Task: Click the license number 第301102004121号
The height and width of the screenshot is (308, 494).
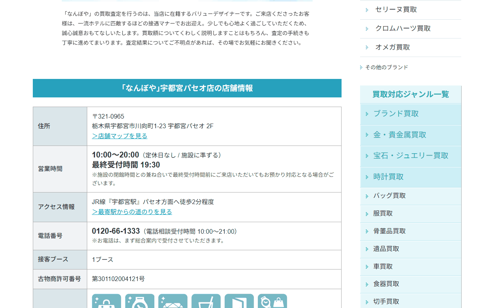Action: 118,279
